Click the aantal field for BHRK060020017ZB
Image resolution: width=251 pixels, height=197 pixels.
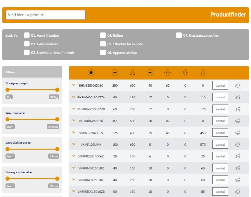[x=220, y=109]
